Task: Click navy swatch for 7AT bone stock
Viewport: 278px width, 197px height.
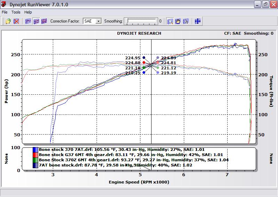Action: click(x=35, y=165)
